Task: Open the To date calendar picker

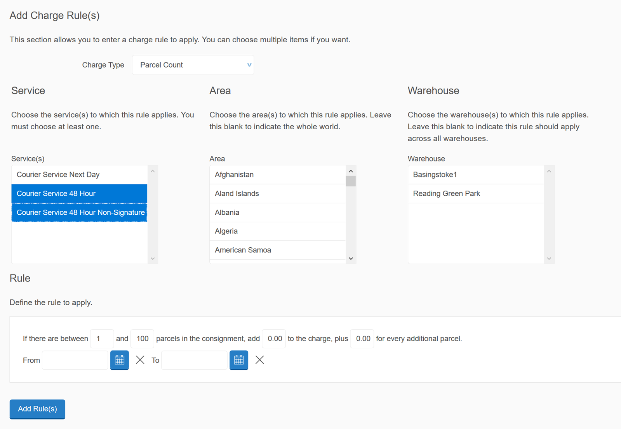Action: 239,360
